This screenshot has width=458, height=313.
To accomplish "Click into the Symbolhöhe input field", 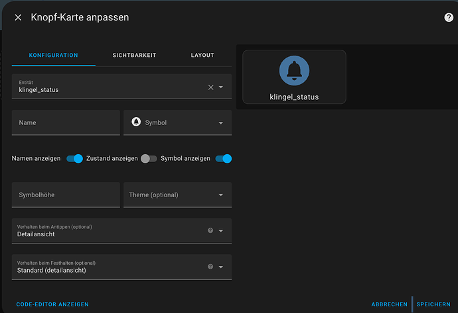I will click(66, 195).
